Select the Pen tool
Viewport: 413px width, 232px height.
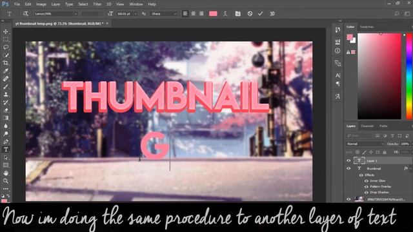[x=6, y=142]
